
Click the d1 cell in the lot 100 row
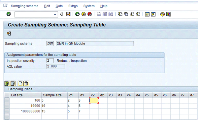[84, 101]
